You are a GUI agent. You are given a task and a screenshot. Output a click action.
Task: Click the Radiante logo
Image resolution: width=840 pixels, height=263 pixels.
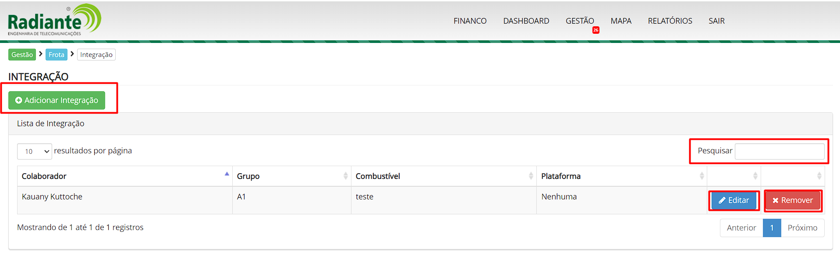(x=54, y=20)
